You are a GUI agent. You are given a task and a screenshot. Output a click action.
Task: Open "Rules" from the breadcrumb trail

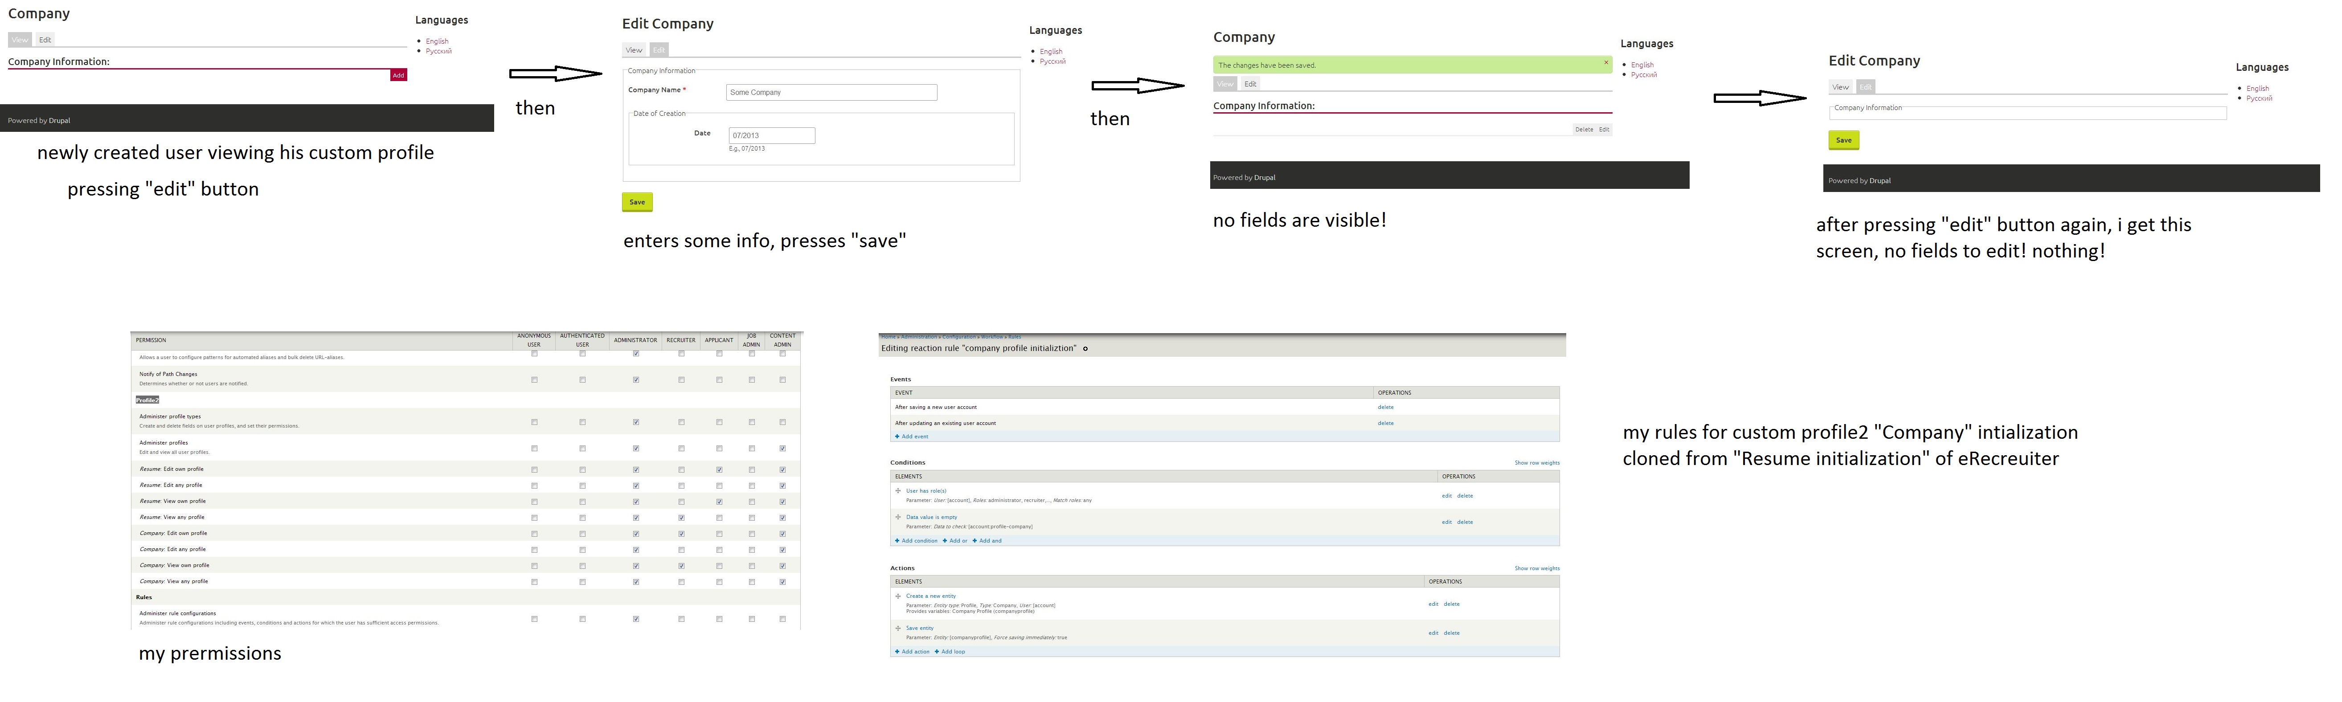tap(1015, 336)
